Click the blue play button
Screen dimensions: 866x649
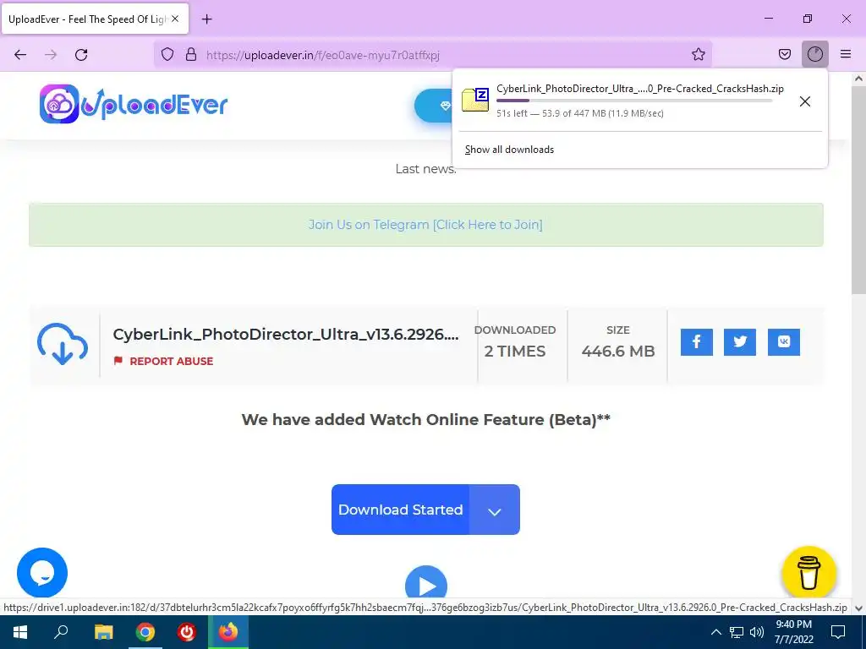coord(426,584)
